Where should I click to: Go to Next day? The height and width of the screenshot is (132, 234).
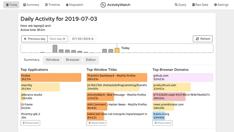[58, 39]
